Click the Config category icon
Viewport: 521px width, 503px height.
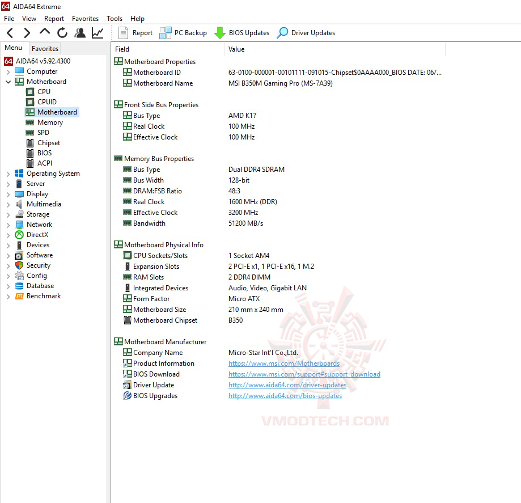19,276
